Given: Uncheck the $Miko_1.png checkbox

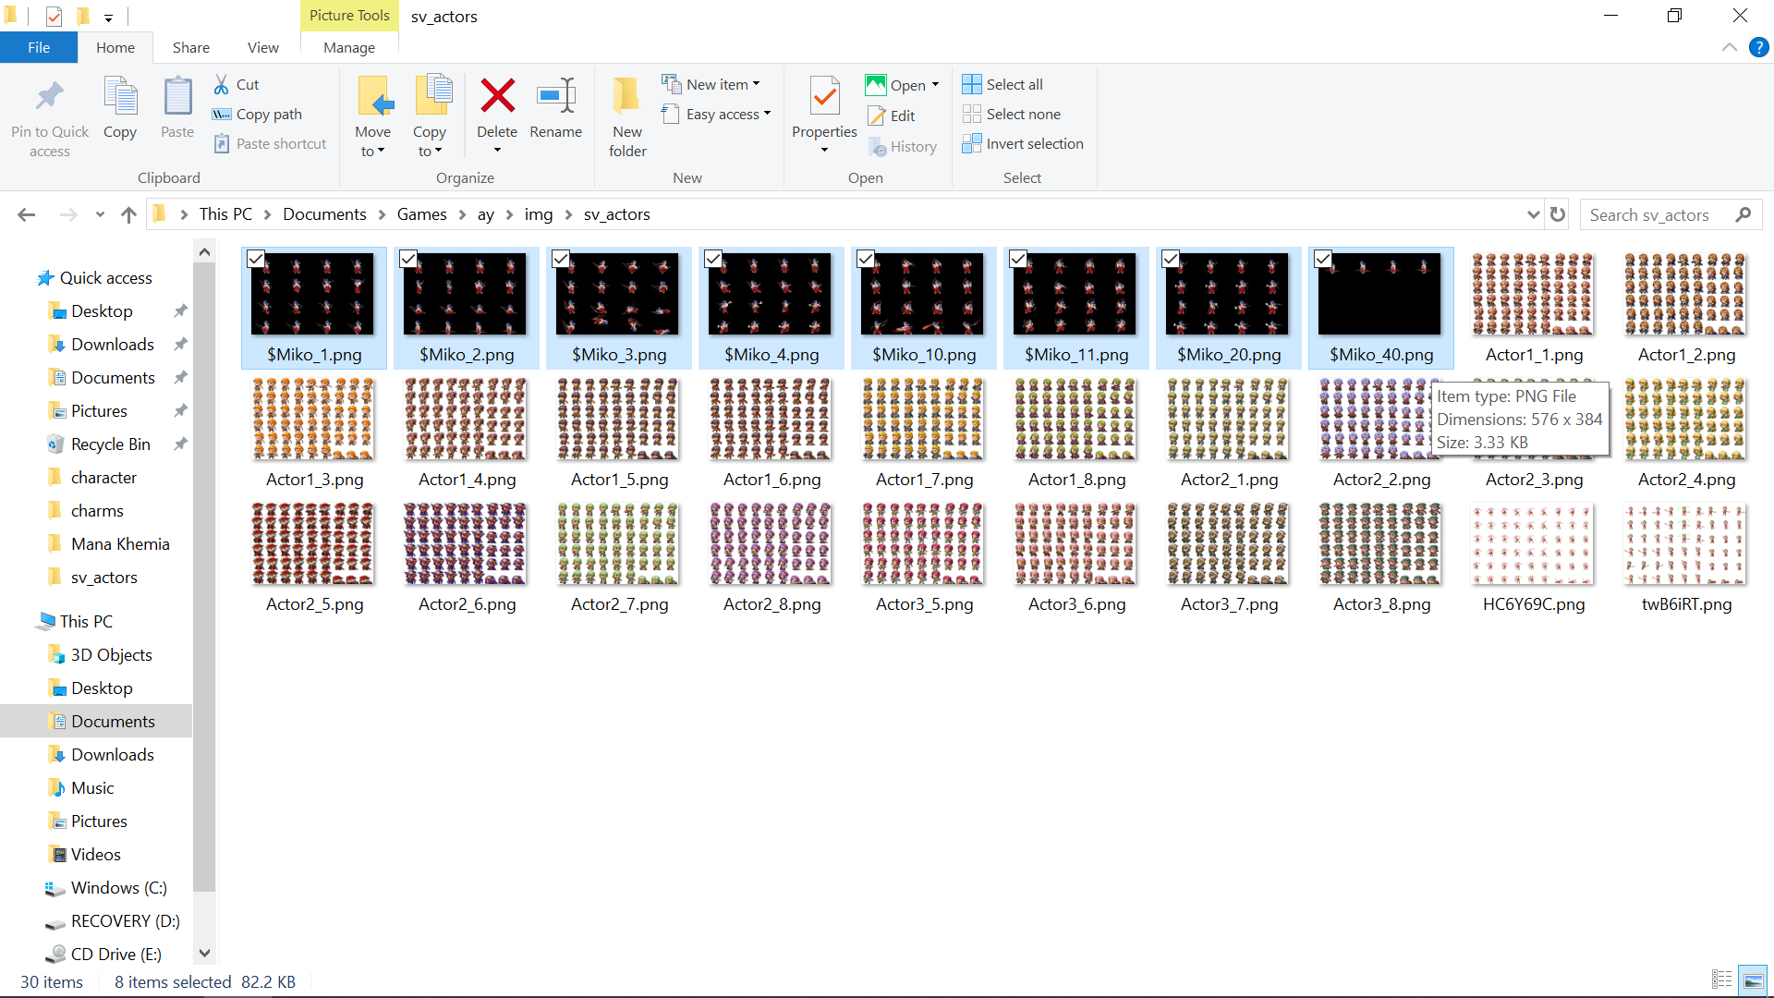Looking at the screenshot, I should coord(256,260).
